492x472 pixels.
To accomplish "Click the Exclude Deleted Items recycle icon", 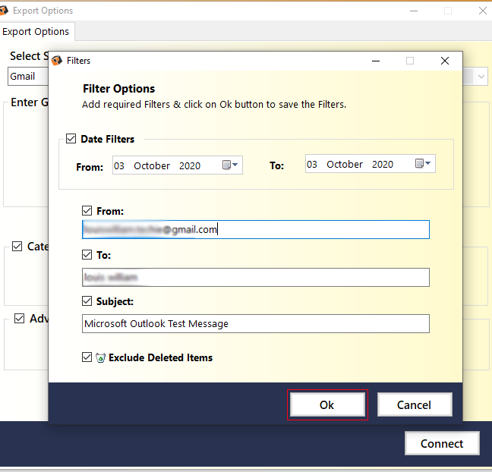I will pyautogui.click(x=100, y=357).
